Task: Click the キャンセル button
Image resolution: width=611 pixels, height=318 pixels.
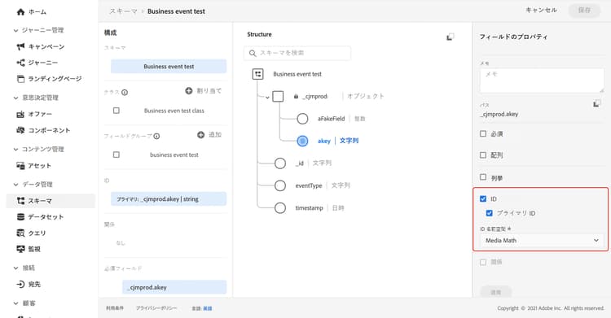Action: [x=541, y=10]
